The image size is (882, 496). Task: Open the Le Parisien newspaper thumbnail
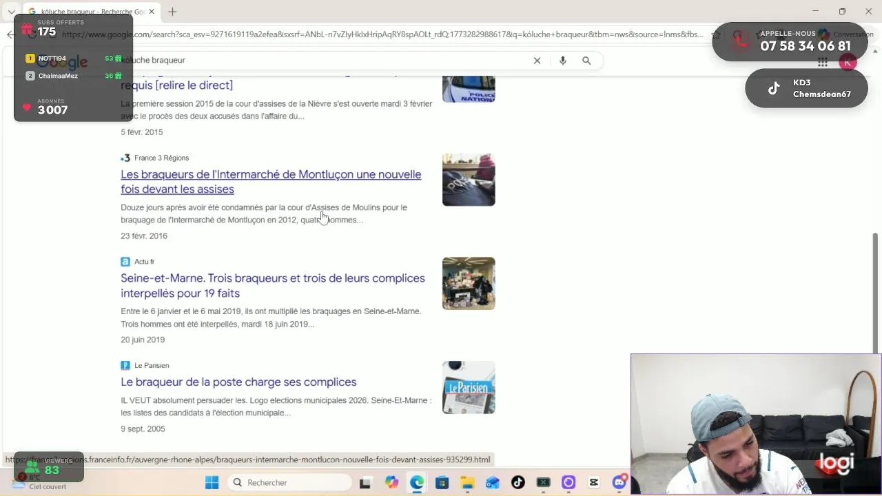point(469,387)
